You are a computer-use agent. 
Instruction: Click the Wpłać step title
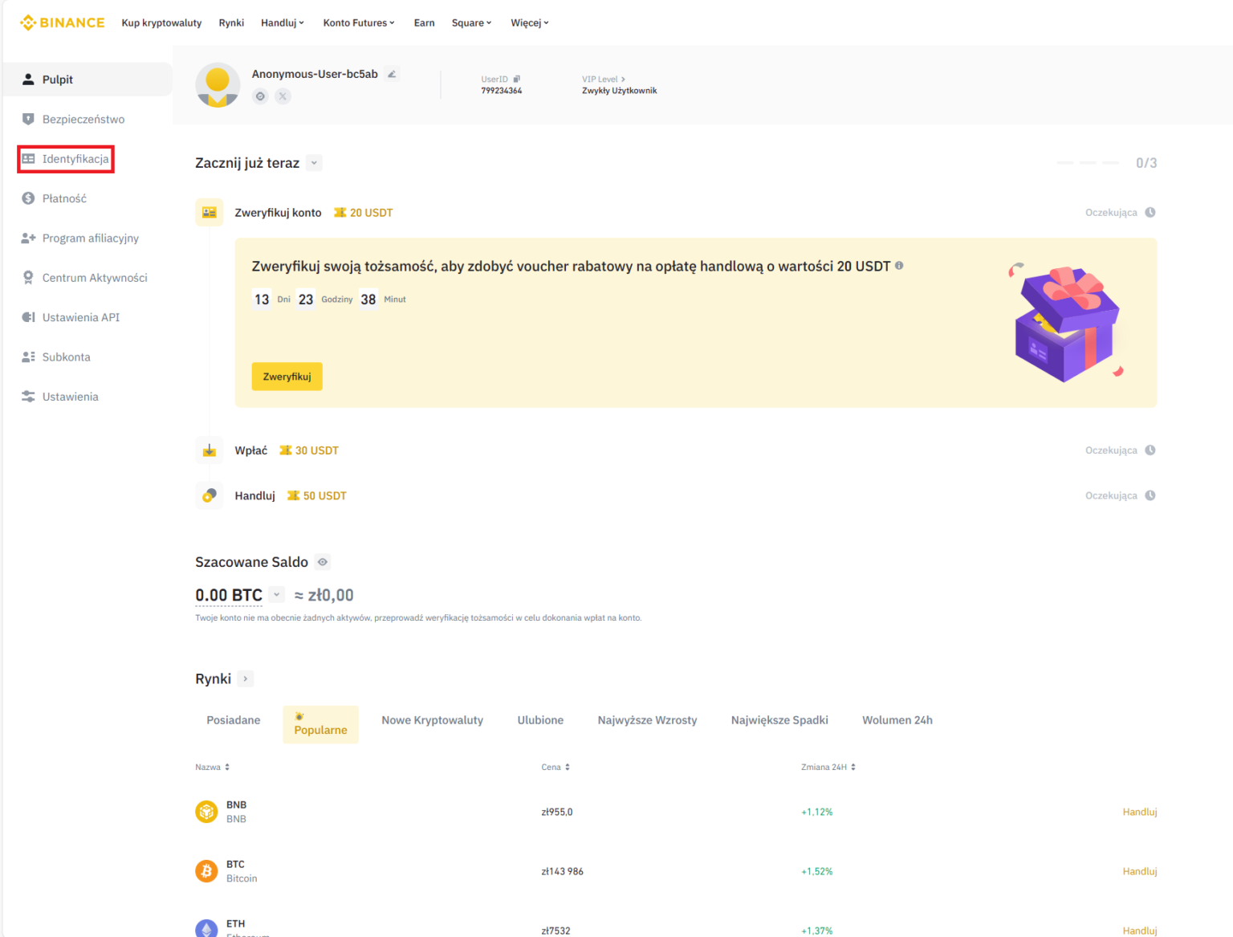click(250, 450)
